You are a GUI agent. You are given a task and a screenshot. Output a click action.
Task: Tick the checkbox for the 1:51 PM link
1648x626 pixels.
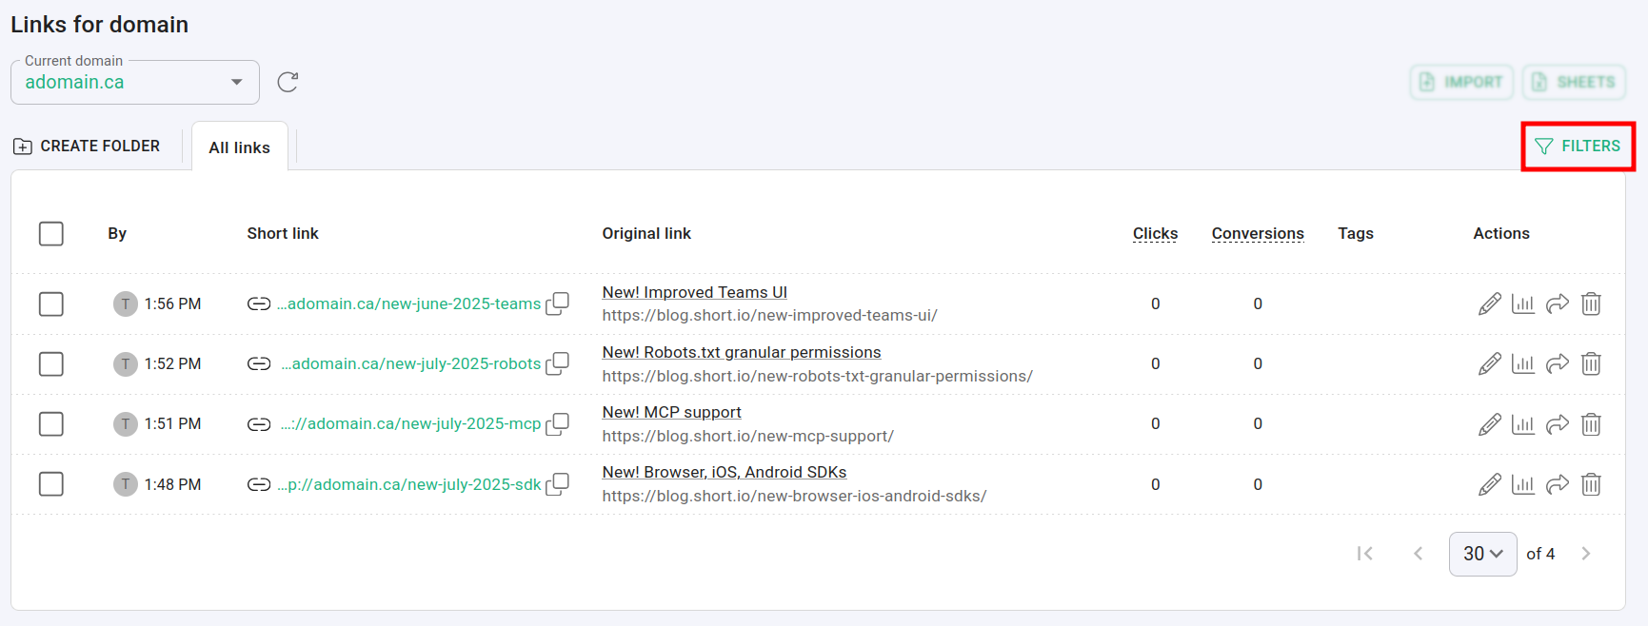(x=51, y=424)
